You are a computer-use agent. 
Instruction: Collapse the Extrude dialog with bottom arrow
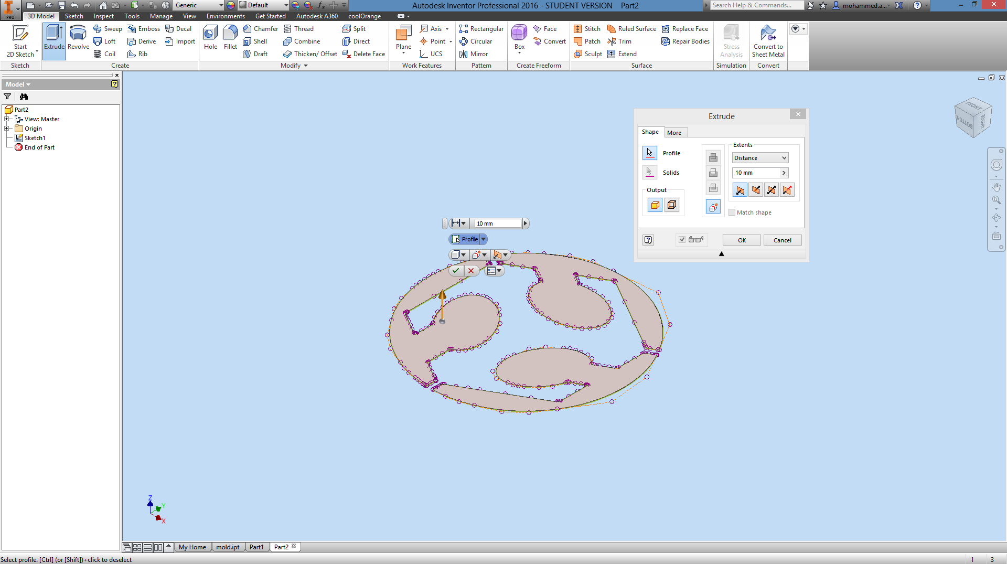point(721,254)
